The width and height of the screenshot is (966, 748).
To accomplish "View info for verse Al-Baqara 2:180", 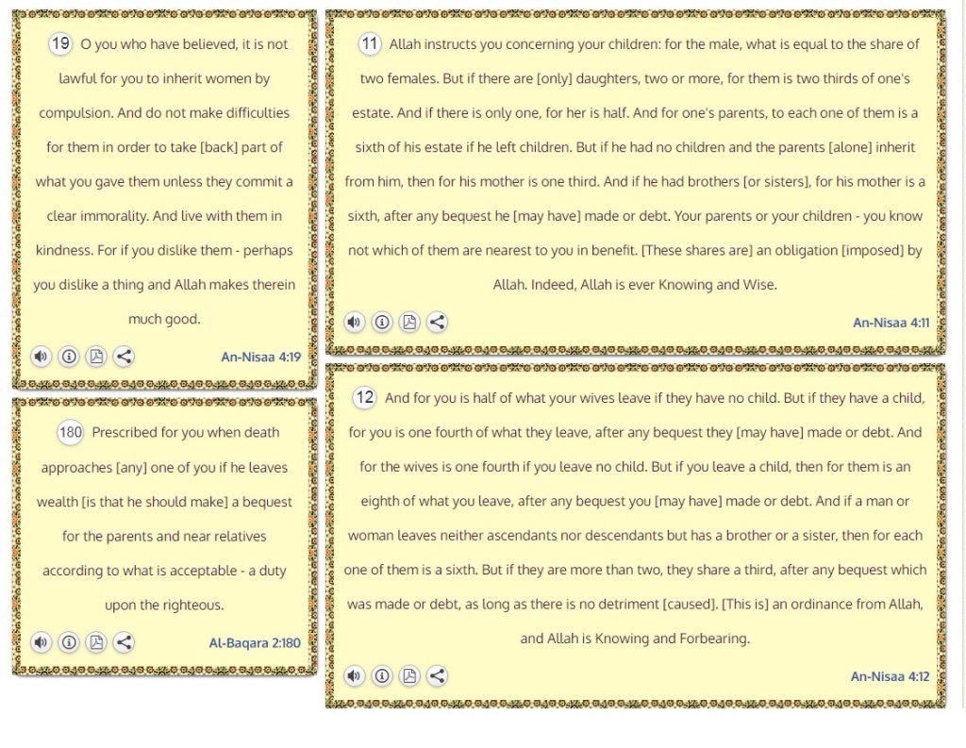I will coord(68,642).
